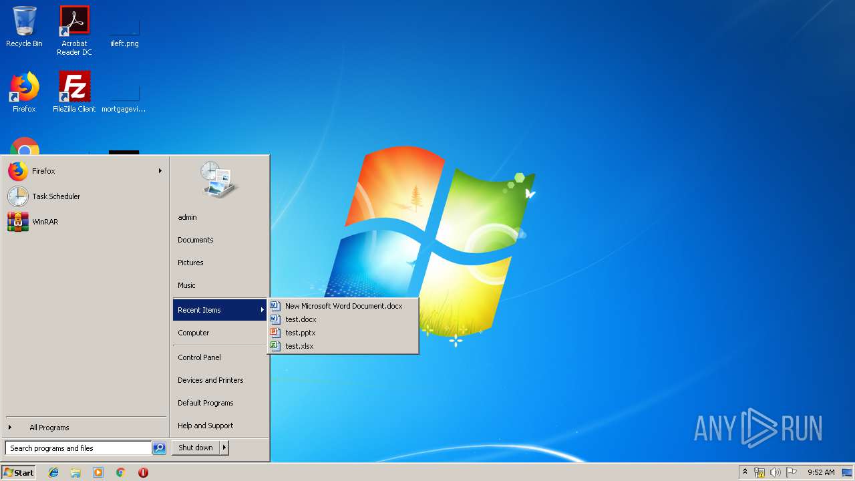
Task: Launch Acrobat Reader DC from the desktop
Action: point(74,31)
